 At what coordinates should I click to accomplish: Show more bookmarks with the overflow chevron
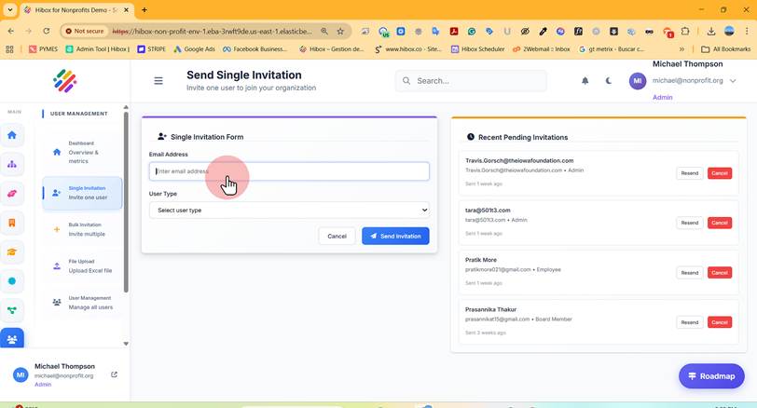tap(681, 49)
